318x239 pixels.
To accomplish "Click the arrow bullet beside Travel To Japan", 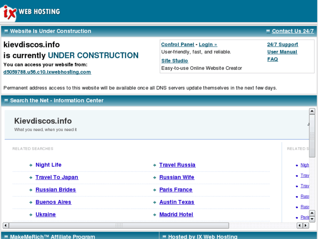I will [x=31, y=178].
